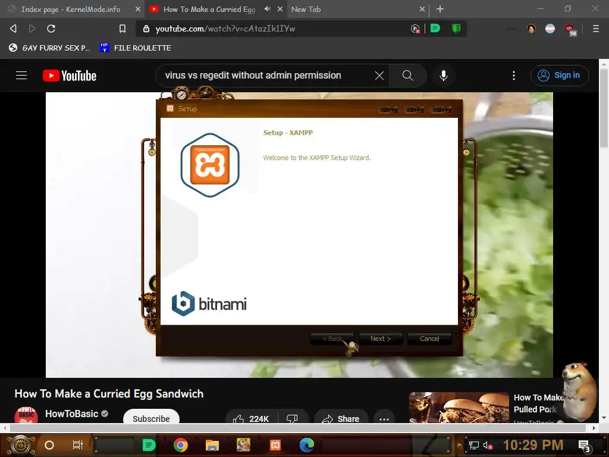
Task: Open the YouTube guide hamburger menu
Action: pos(21,76)
